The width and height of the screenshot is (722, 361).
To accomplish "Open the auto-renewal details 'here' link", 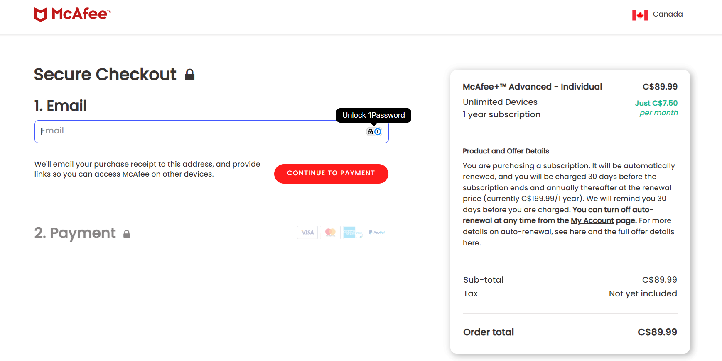I will (x=577, y=232).
